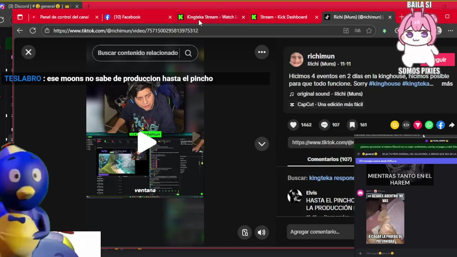Open 'original sound - Richi (Muns)' link
Screen dimensions: 457x257
[330, 94]
